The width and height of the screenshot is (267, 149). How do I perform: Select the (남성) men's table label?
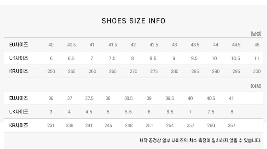point(256,33)
